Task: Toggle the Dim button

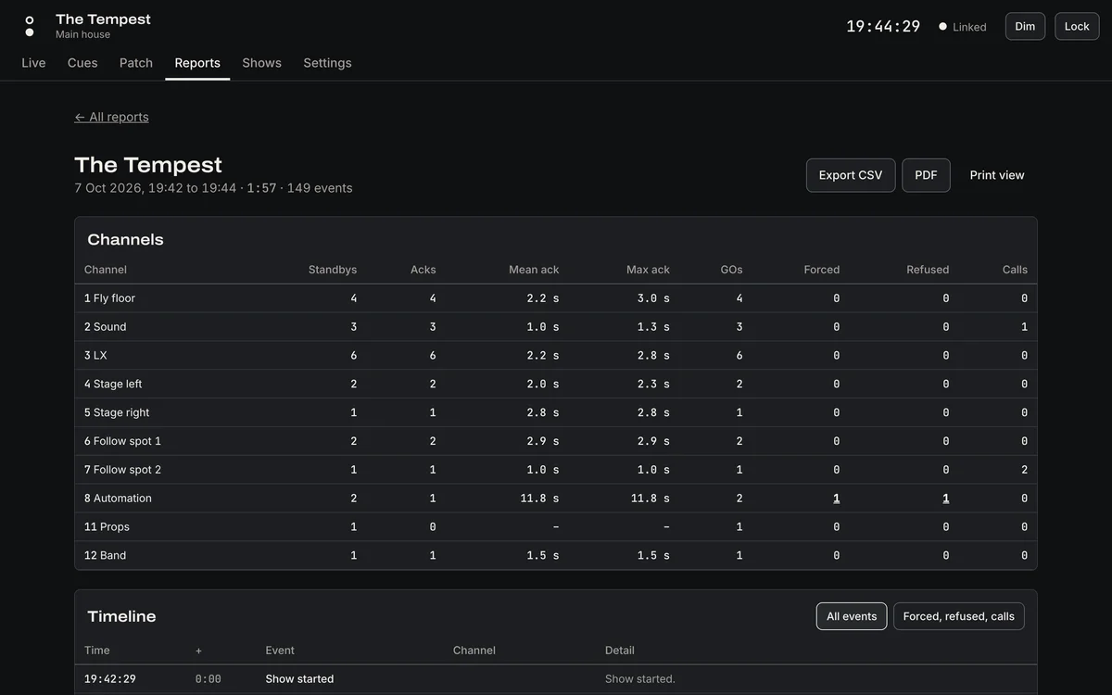Action: click(1025, 26)
